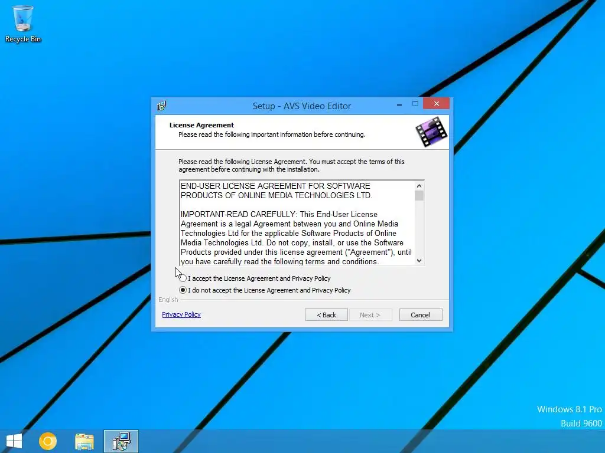Go back with the '< Back' button
Image resolution: width=605 pixels, height=453 pixels.
tap(326, 315)
